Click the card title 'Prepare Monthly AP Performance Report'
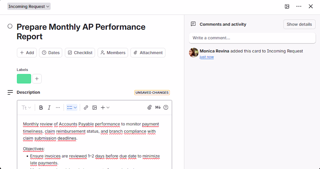 pos(81,32)
